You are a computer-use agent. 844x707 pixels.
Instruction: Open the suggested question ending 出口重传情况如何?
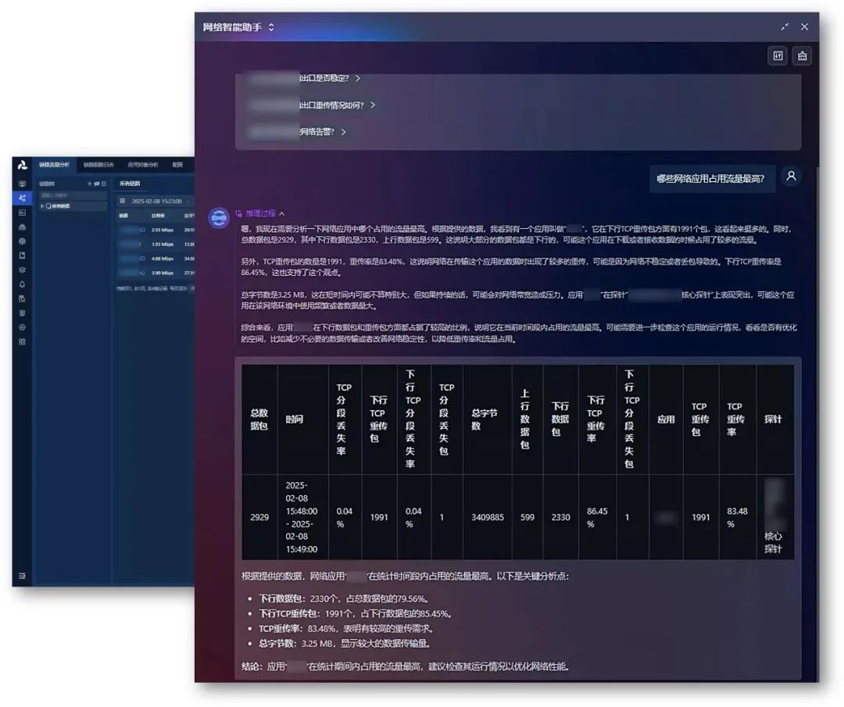(311, 105)
